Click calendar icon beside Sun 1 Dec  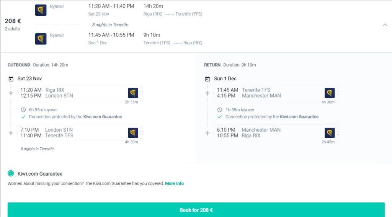(x=207, y=79)
